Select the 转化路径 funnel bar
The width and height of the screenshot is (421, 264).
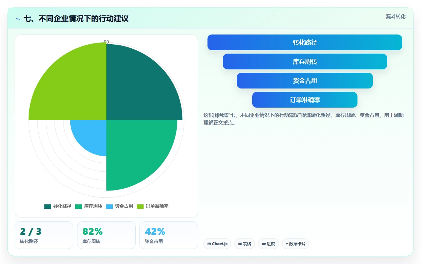pos(305,42)
